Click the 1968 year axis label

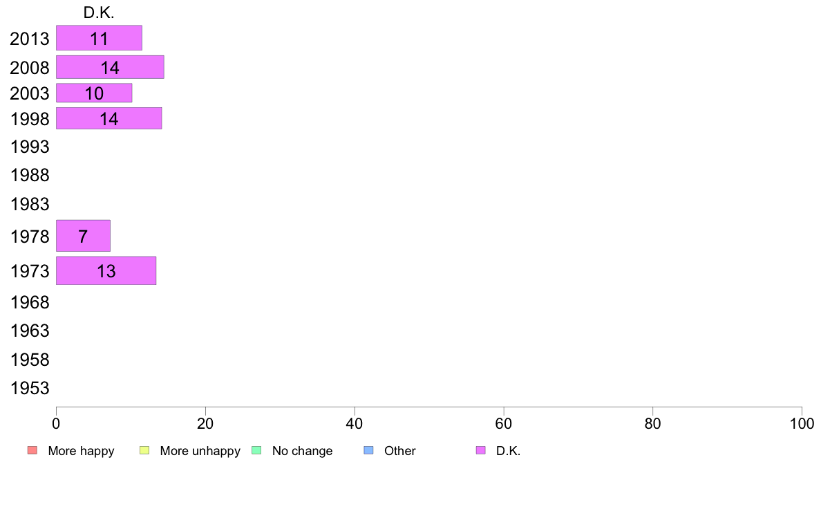[x=30, y=302]
